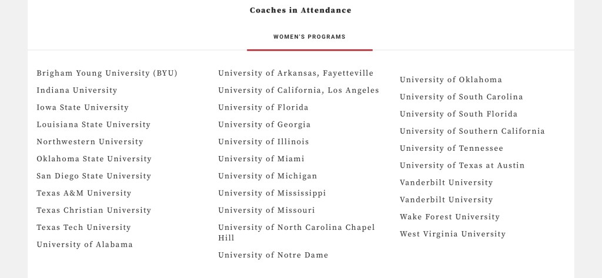Select University of Southern California

click(472, 131)
